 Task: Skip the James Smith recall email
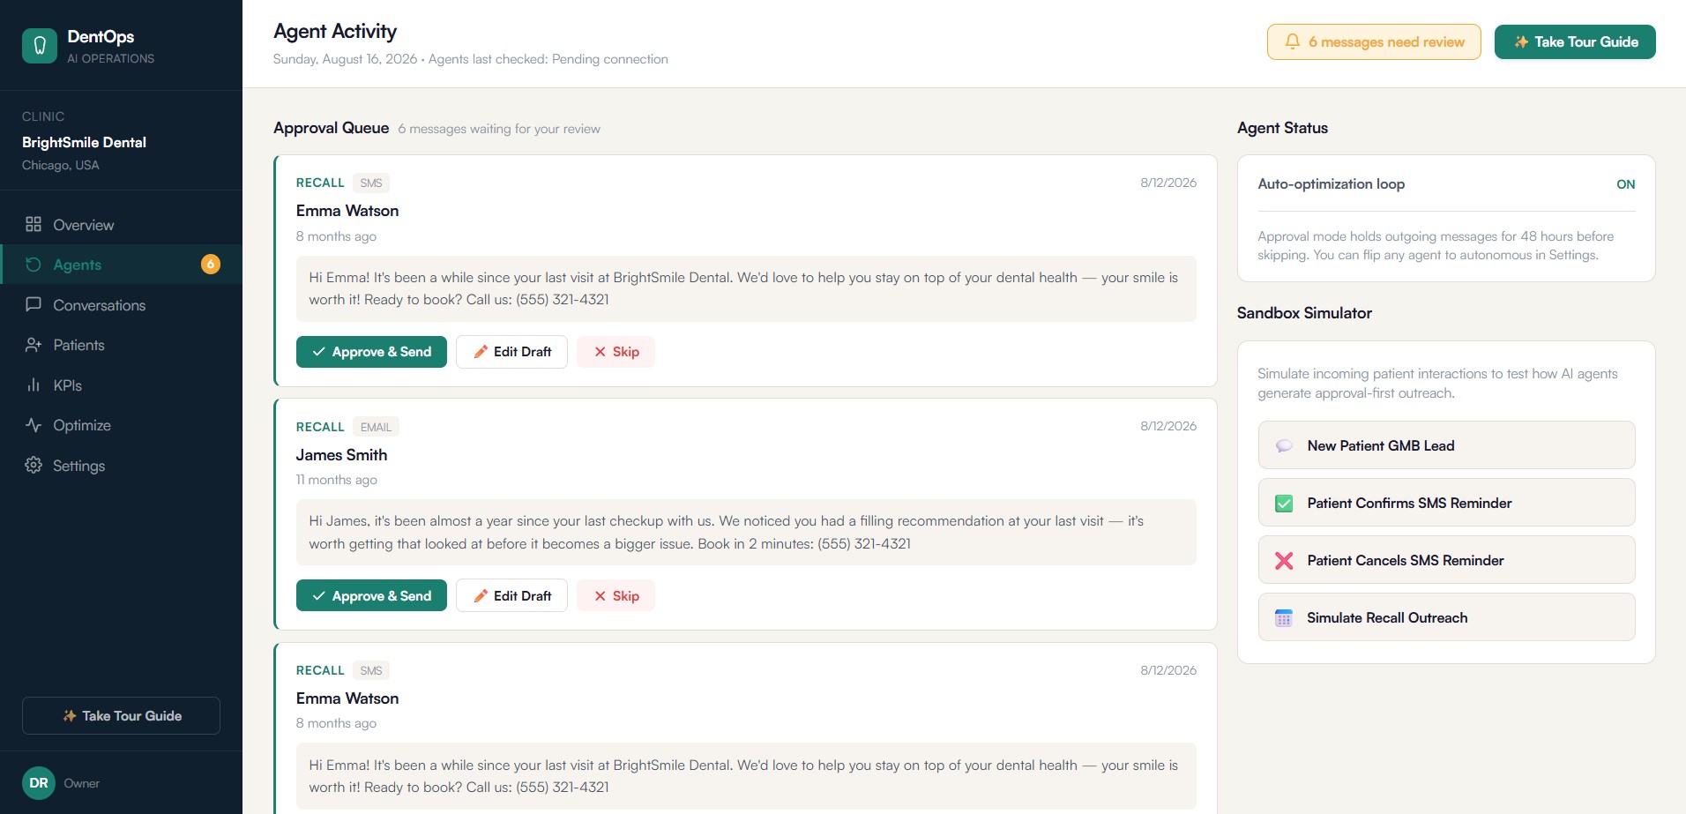615,596
